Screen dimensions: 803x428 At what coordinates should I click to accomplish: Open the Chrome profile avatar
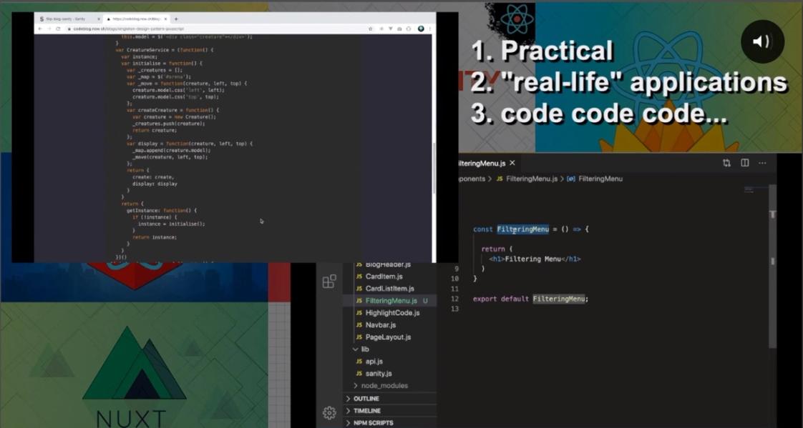click(x=421, y=29)
